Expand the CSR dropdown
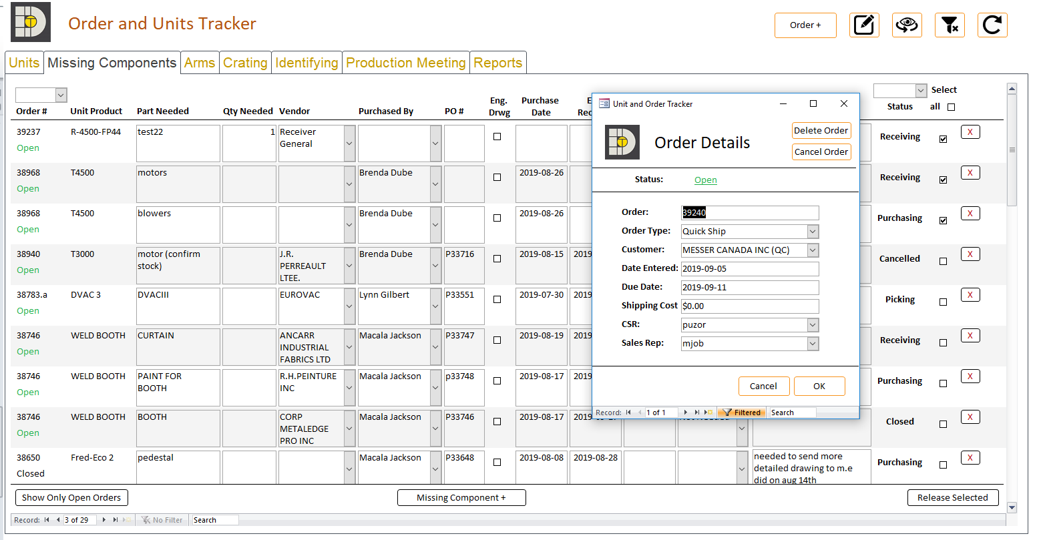1037x540 pixels. click(813, 325)
